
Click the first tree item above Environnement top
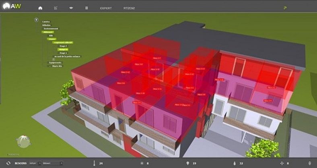(46, 22)
